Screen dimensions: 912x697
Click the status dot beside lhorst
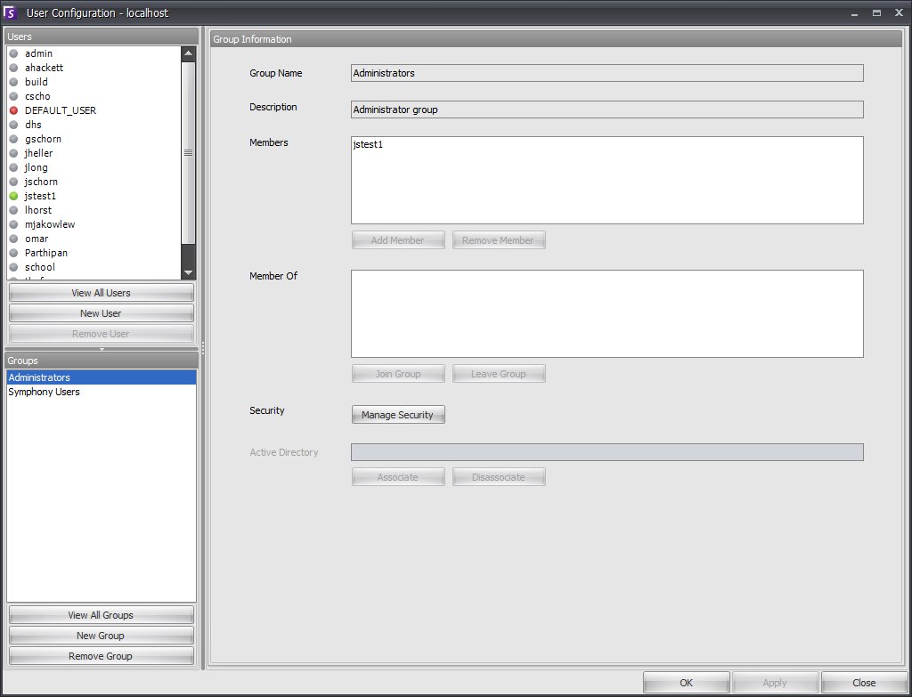(x=14, y=210)
